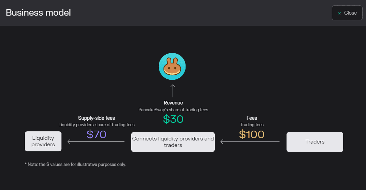Image resolution: width=366 pixels, height=190 pixels.
Task: Click the X icon in Close button
Action: pos(340,13)
